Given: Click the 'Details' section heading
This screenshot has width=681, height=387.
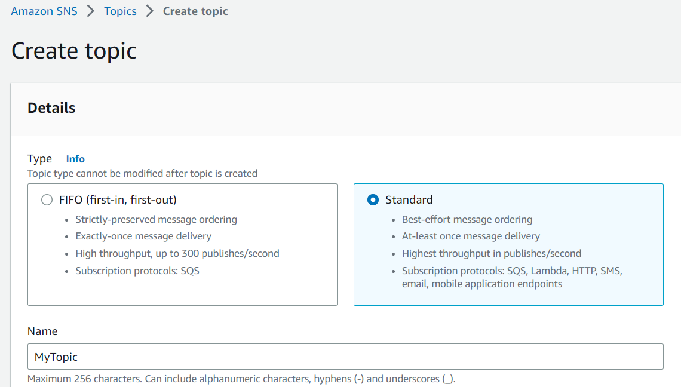Looking at the screenshot, I should tap(51, 107).
